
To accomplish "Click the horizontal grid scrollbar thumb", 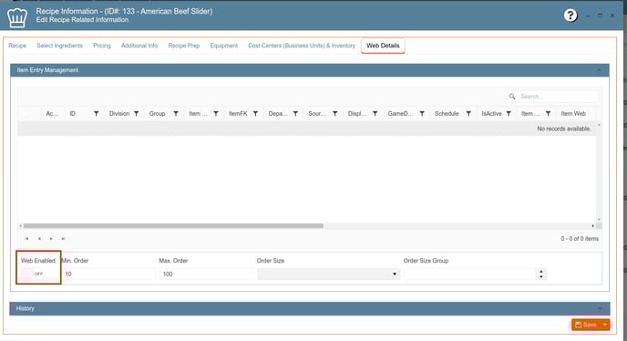I will click(x=173, y=226).
